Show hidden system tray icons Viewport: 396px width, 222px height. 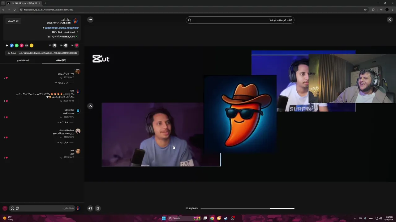355,218
